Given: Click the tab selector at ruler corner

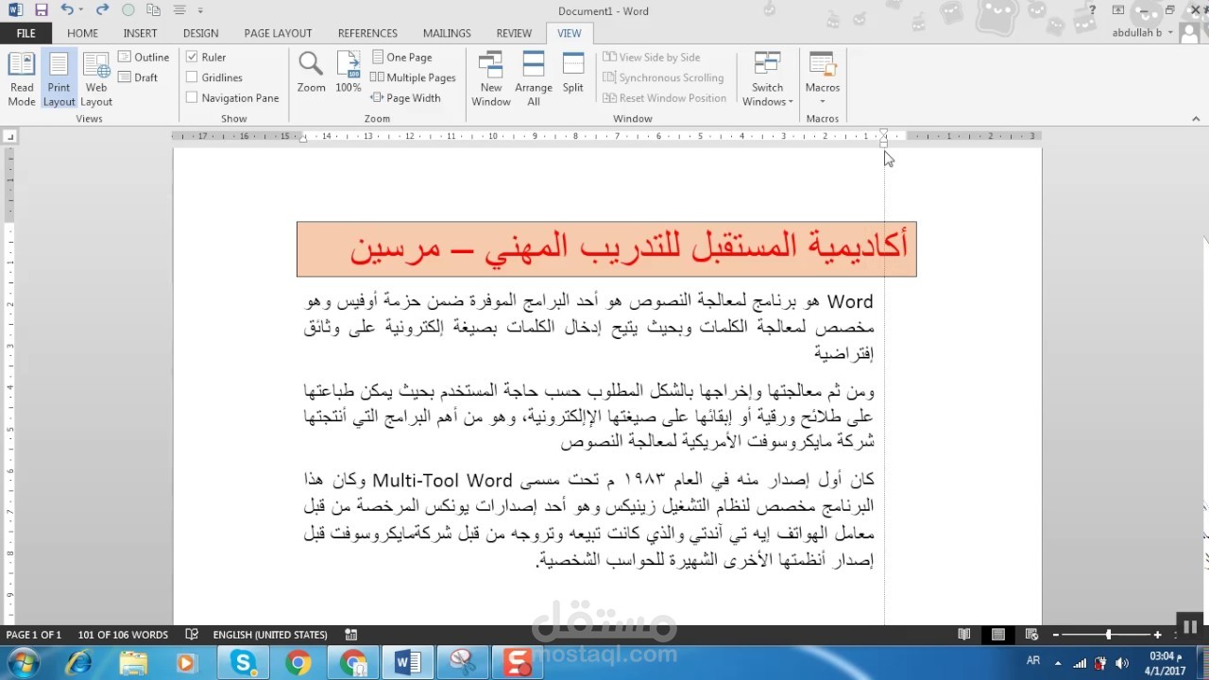Looking at the screenshot, I should tap(9, 137).
